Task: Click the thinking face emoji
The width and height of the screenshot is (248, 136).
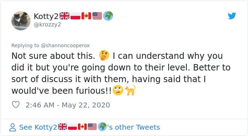Action: pyautogui.click(x=104, y=56)
